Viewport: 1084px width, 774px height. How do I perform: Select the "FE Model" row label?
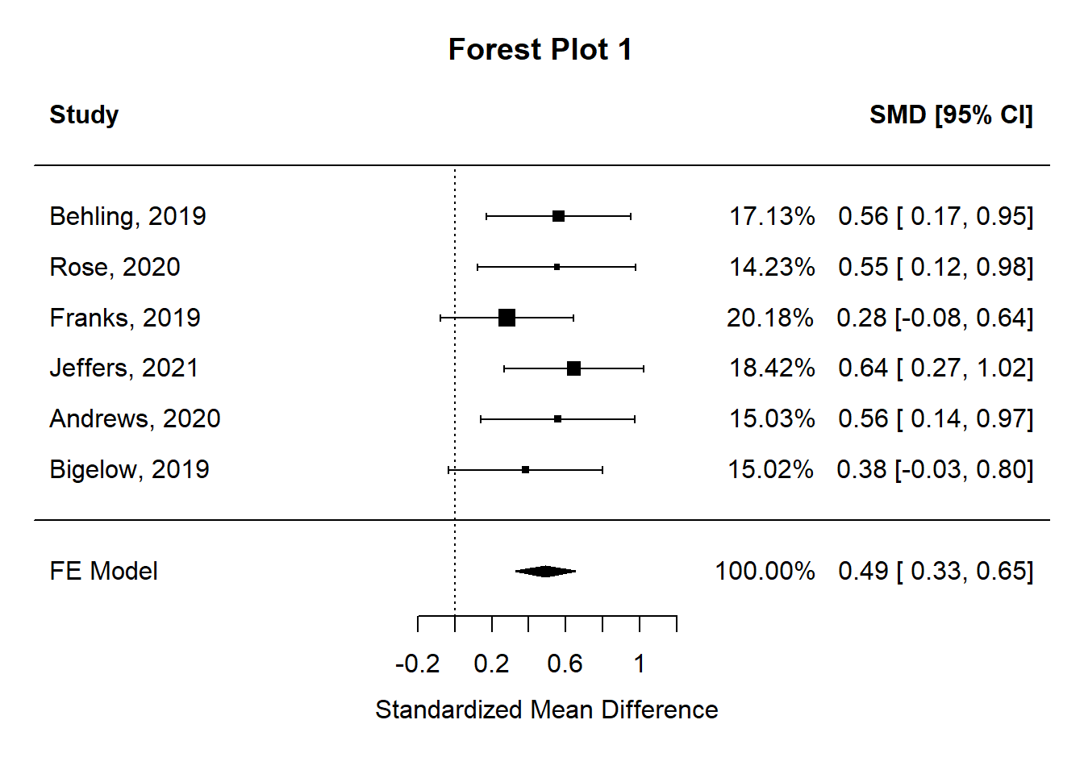coord(103,571)
